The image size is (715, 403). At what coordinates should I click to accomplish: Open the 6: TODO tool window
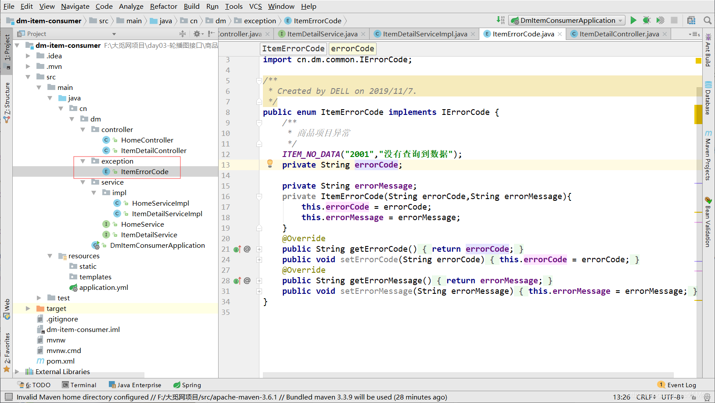point(34,385)
